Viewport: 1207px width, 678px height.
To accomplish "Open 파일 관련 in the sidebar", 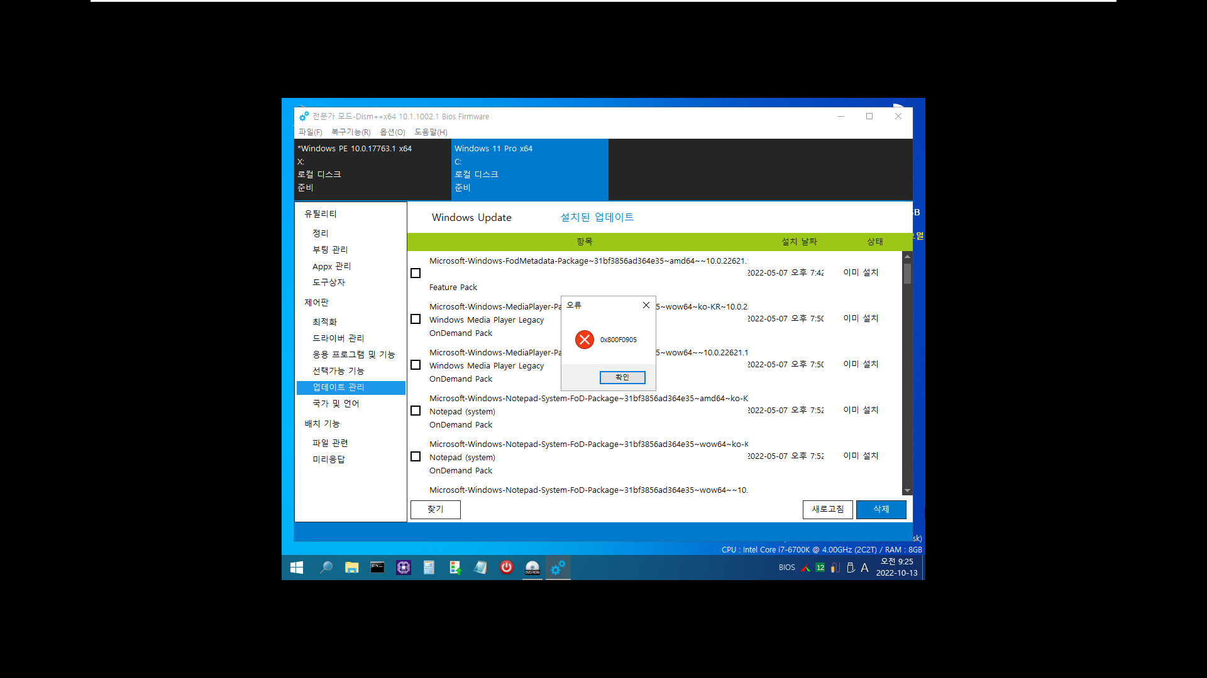I will [330, 443].
